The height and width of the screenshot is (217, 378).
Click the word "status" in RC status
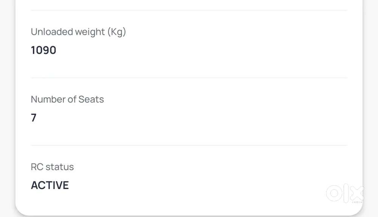[x=60, y=167]
